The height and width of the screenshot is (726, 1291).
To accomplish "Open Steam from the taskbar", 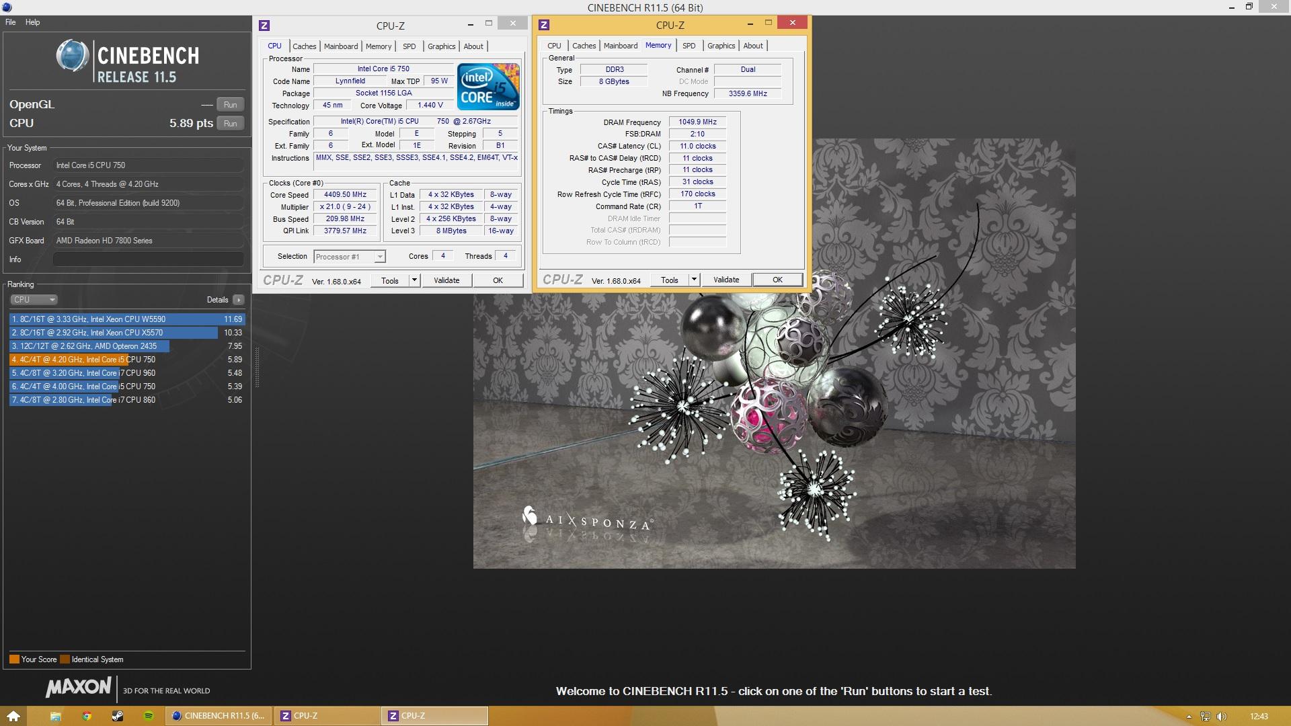I will [x=117, y=716].
